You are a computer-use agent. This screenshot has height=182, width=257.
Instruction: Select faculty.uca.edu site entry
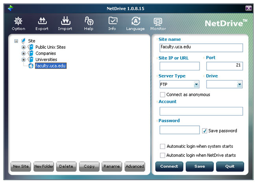click(x=51, y=66)
